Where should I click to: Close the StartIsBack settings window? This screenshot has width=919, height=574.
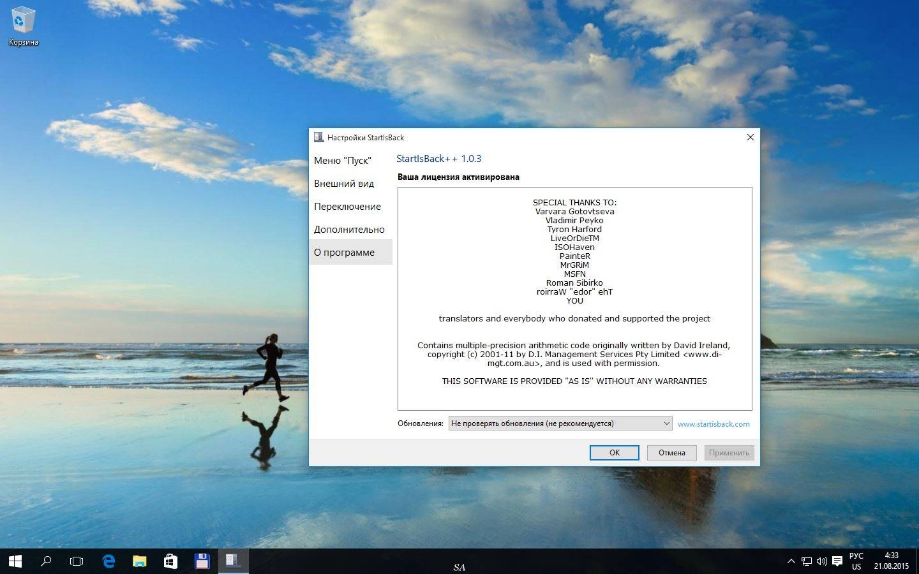point(751,137)
